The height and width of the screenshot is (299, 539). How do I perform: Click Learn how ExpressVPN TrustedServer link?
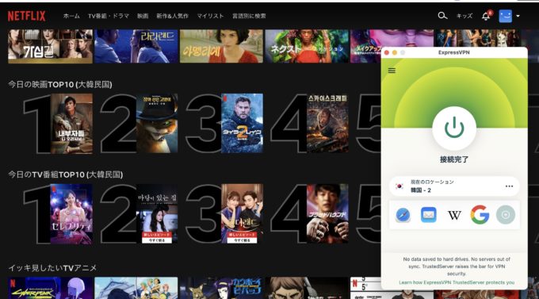coord(457,282)
